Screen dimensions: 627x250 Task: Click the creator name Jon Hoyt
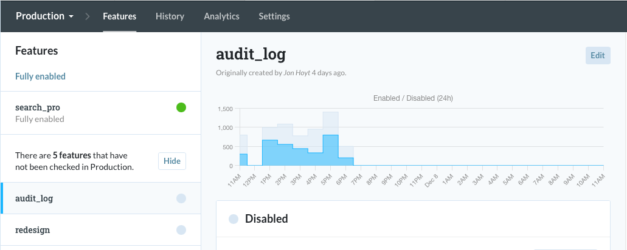(297, 73)
